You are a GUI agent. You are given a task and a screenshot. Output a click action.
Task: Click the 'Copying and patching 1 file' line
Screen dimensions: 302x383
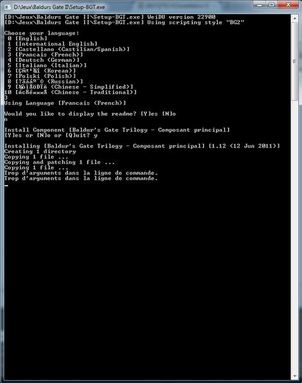pyautogui.click(x=59, y=162)
